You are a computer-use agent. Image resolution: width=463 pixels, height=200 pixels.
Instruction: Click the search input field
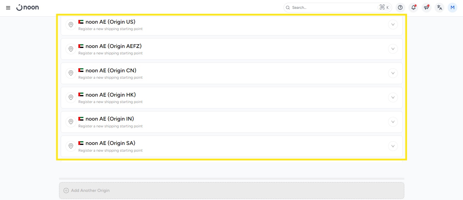(331, 7)
